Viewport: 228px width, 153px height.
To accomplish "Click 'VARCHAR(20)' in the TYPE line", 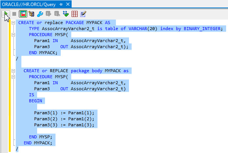I will point(143,29).
